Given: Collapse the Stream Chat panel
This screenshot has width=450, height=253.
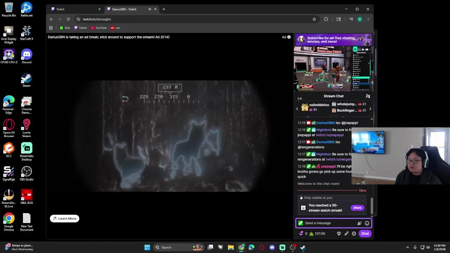Looking at the screenshot, I should [300, 98].
